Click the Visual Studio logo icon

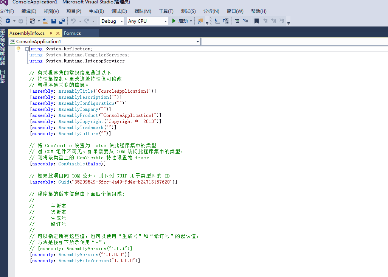coord(4,3)
